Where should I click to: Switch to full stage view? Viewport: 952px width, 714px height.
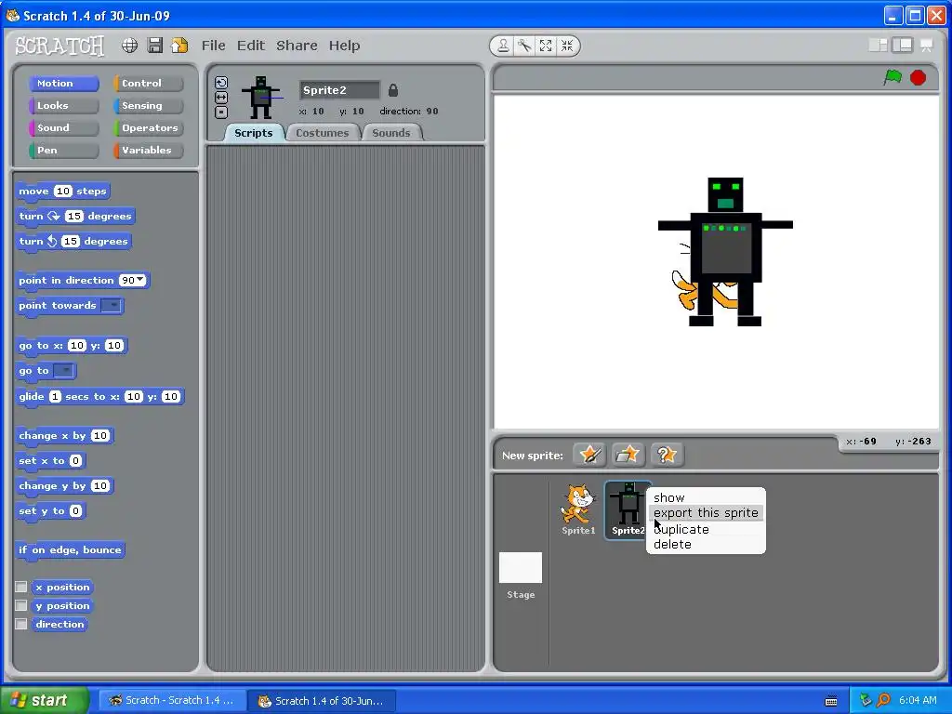click(902, 45)
